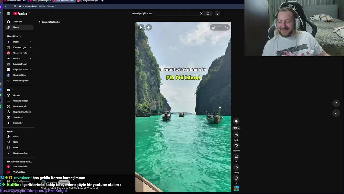The height and width of the screenshot is (194, 344).
Task: Open Müzik under Keşfet
Action: 19,136
